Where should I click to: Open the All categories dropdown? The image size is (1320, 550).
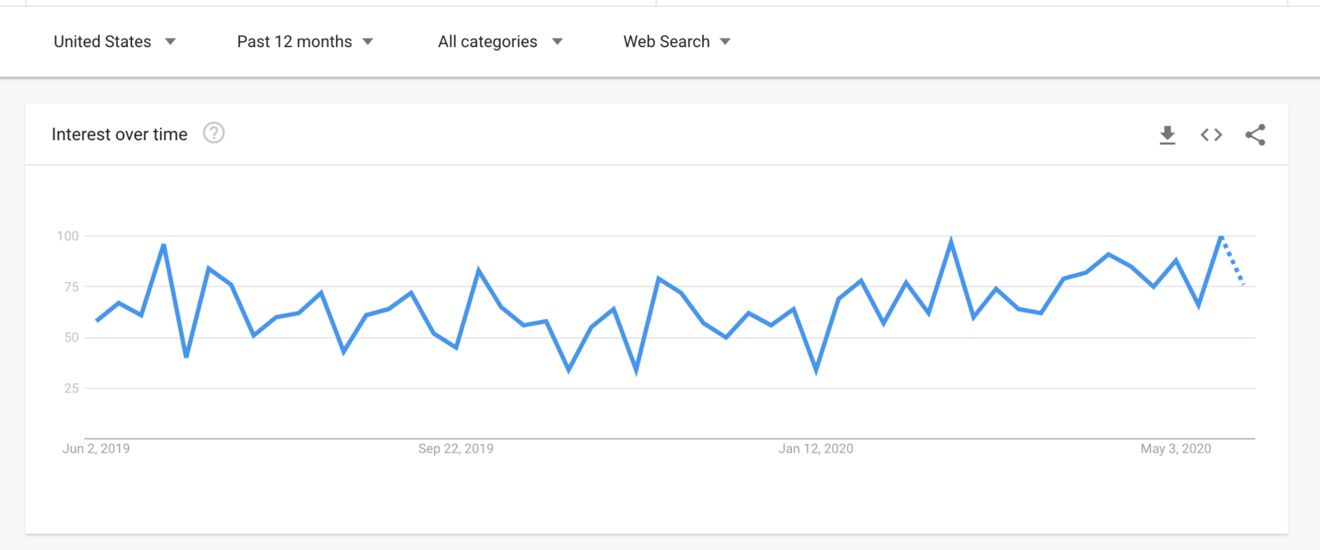click(x=500, y=41)
